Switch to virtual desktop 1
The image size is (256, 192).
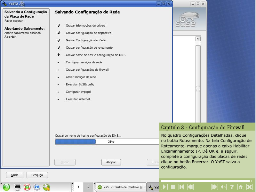pyautogui.click(x=78, y=187)
